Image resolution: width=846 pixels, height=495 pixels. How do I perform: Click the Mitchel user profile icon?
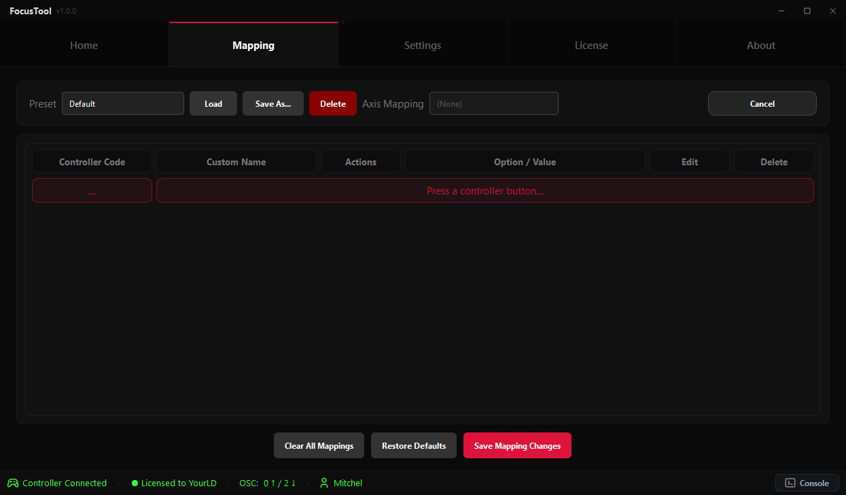[x=324, y=483]
